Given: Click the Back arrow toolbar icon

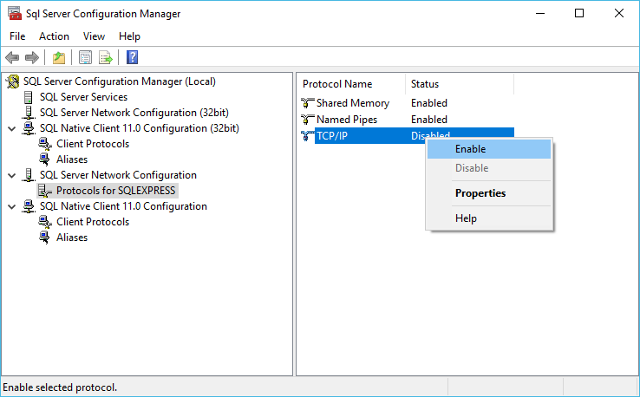Looking at the screenshot, I should (x=12, y=57).
